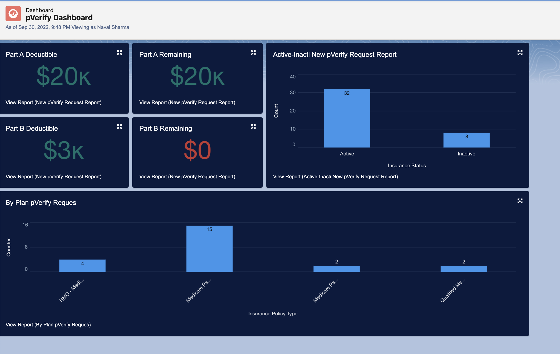This screenshot has height=354, width=560.
Task: Click the pVerify Dashboard gauge icon
Action: pyautogui.click(x=13, y=14)
